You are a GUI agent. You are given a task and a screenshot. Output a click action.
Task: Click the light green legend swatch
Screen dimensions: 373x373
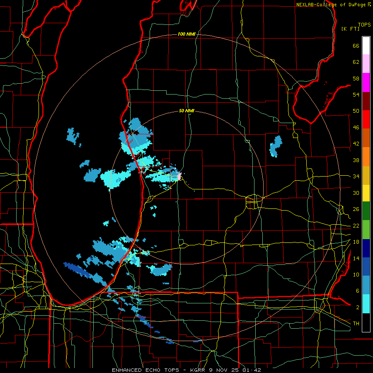point(366,229)
